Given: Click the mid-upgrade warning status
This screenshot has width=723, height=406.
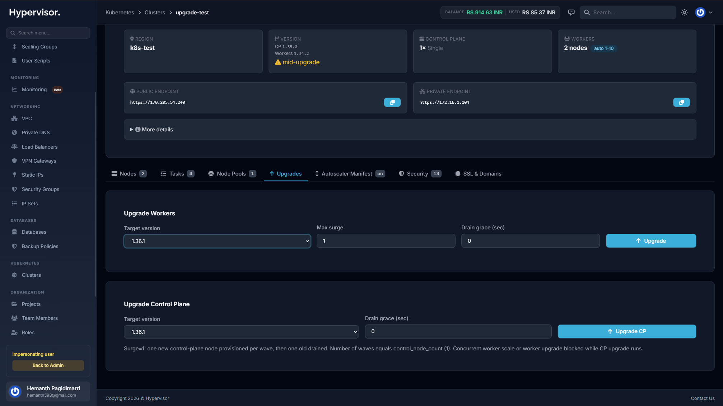Looking at the screenshot, I should tap(297, 62).
